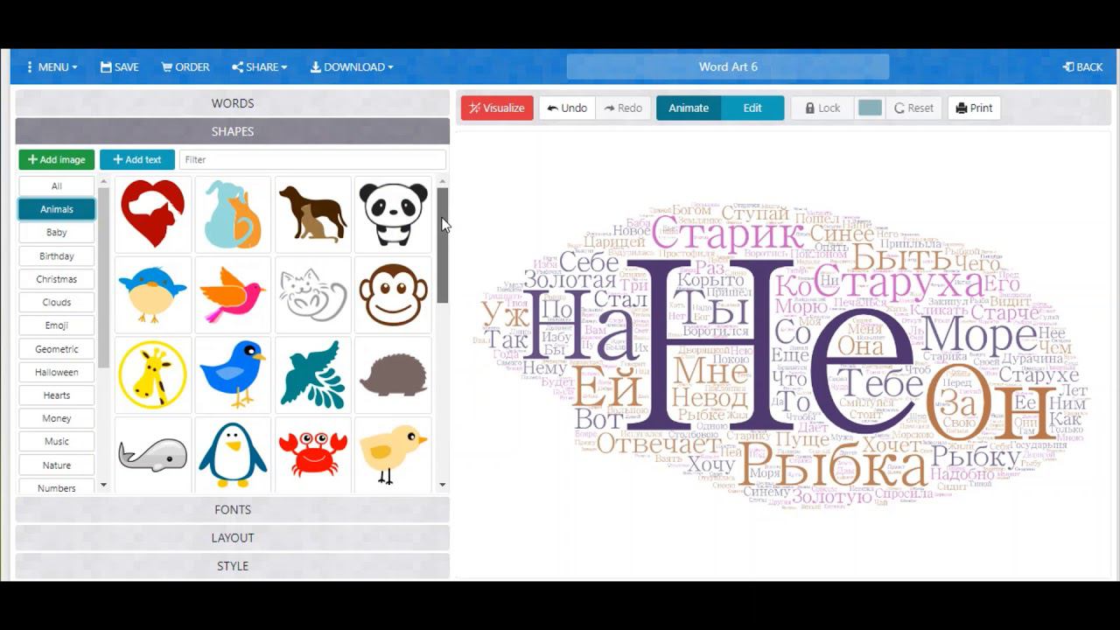Select the Christmas category
Image resolution: width=1120 pixels, height=630 pixels.
pos(57,279)
